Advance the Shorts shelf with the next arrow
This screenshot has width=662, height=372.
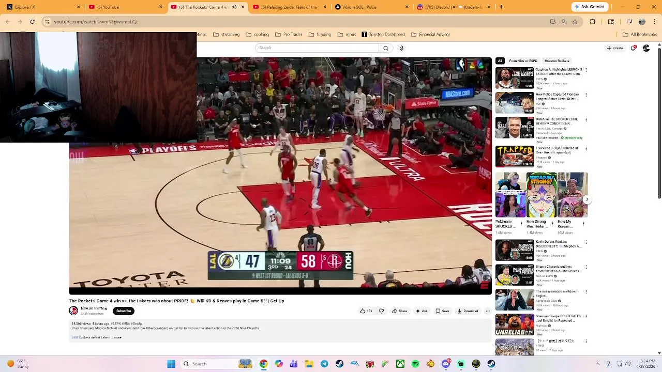click(586, 199)
